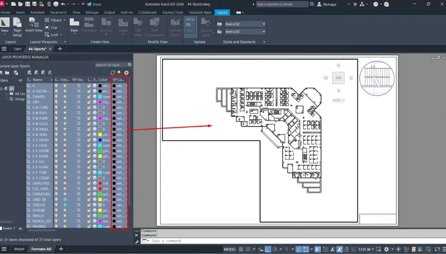The height and width of the screenshot is (254, 446).
Task: Toggle Freeze sun for layer E-B-CORE
Action: [65, 107]
